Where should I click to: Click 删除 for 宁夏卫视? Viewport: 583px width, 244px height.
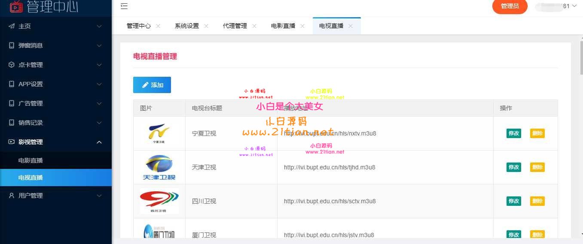click(537, 133)
